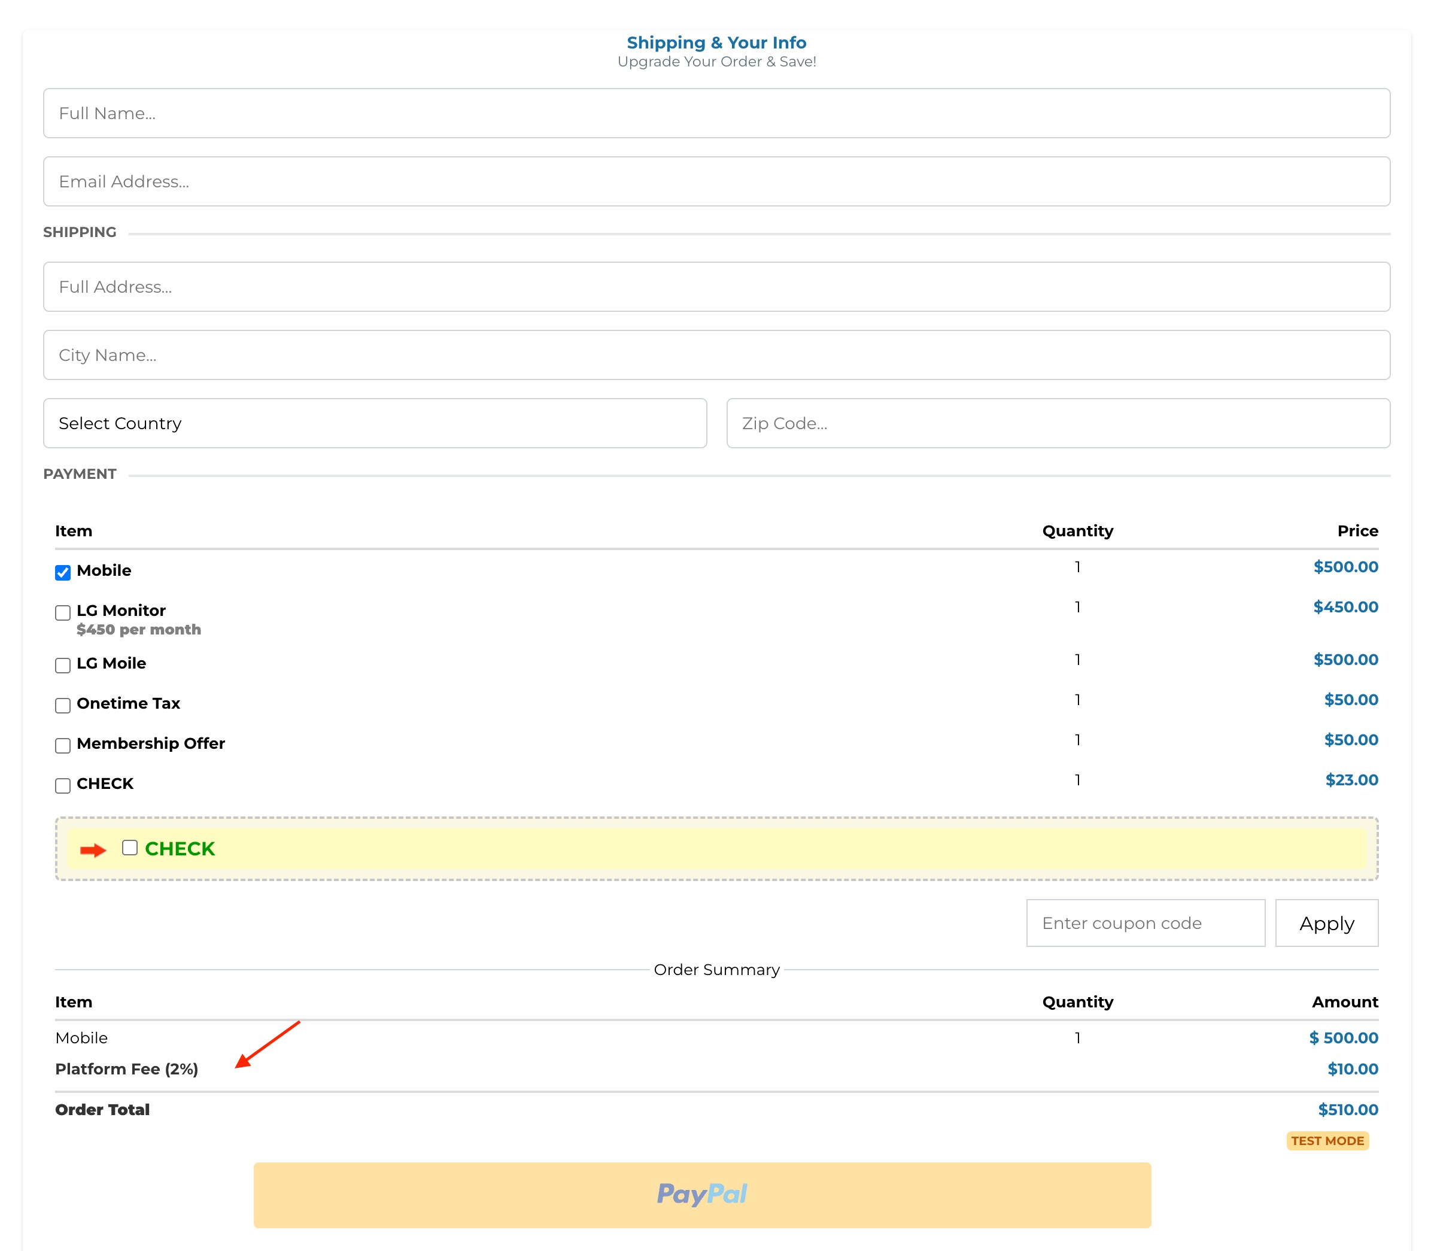1434x1251 pixels.
Task: Tick the Onetime Tax checkbox
Action: [63, 705]
